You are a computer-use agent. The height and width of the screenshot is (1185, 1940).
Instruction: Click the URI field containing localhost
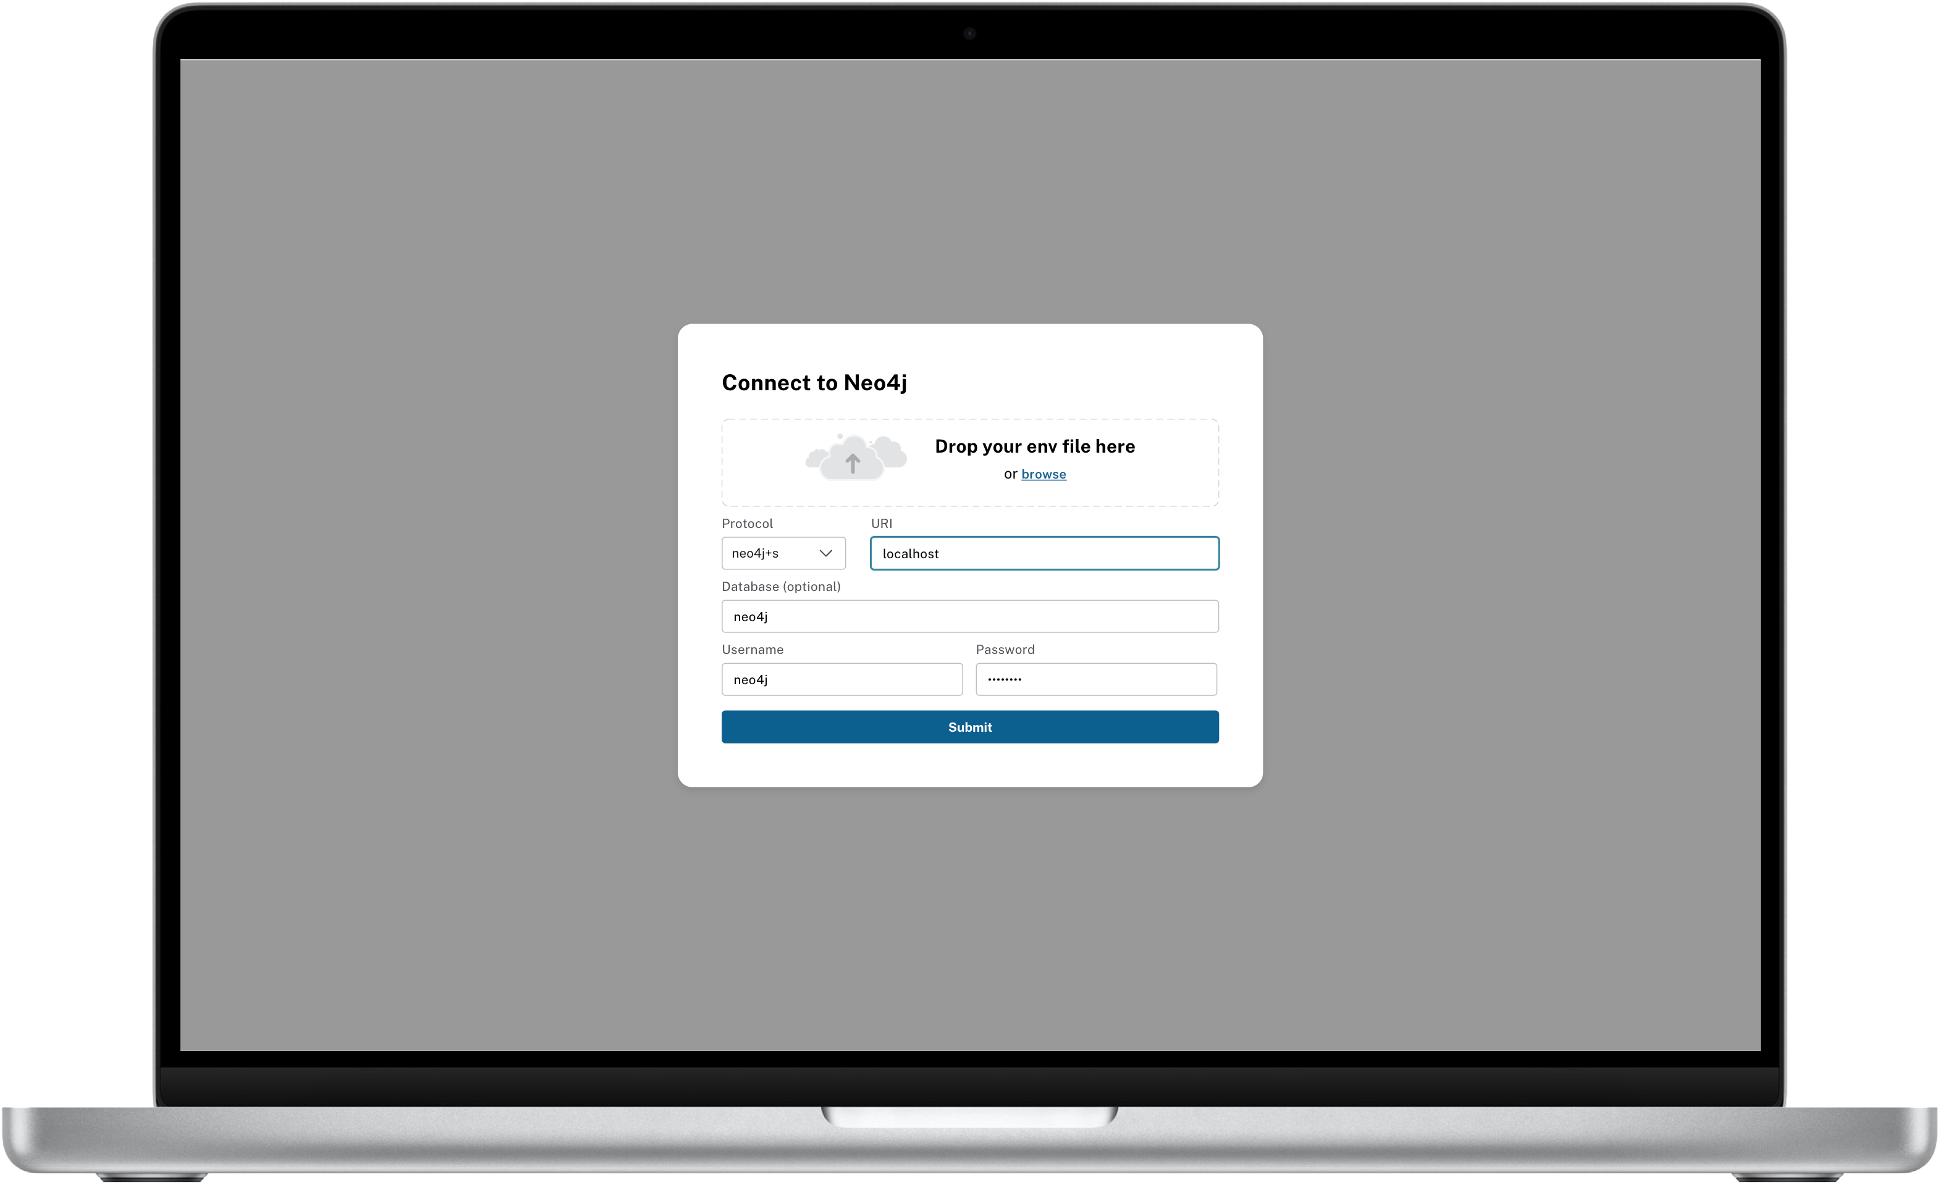pos(1044,553)
